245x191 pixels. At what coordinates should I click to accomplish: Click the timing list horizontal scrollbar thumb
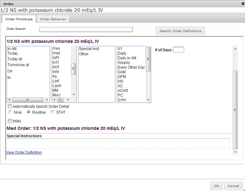tap(28, 100)
